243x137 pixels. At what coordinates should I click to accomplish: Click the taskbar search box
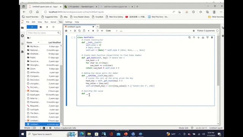pos(52,134)
